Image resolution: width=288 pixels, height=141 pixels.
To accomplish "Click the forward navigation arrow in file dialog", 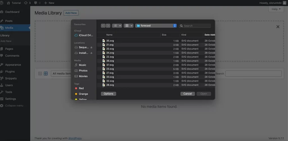I will point(108,26).
